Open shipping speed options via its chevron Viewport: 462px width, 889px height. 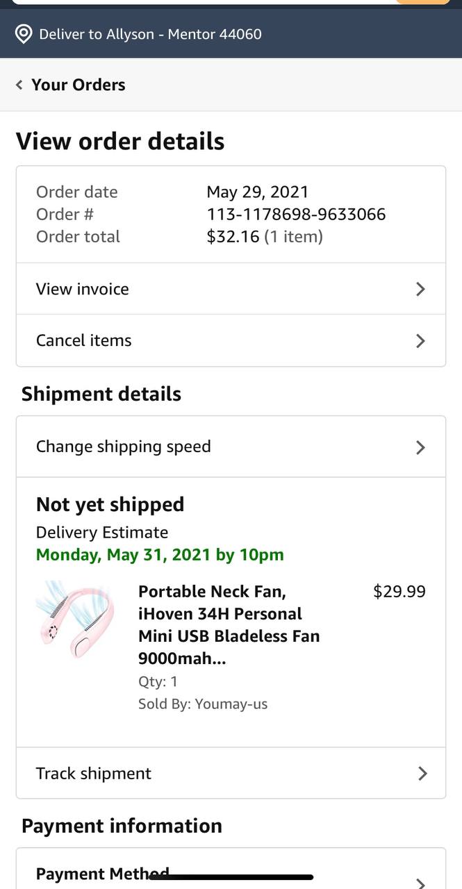coord(420,447)
